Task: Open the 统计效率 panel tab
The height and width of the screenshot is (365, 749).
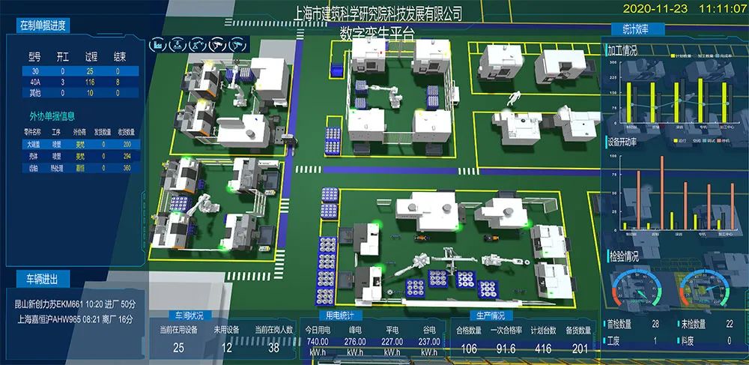Action: point(635,29)
